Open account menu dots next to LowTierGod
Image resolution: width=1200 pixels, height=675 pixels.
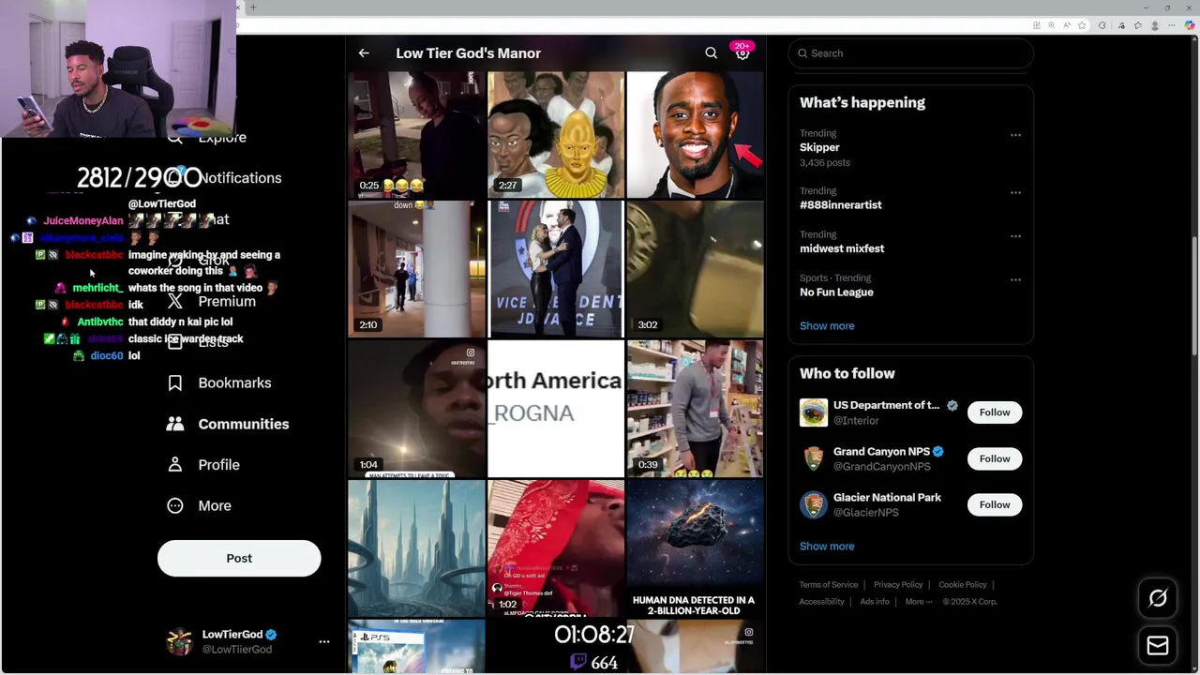coord(324,642)
